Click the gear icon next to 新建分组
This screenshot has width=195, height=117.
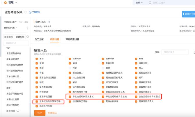pos(28,37)
